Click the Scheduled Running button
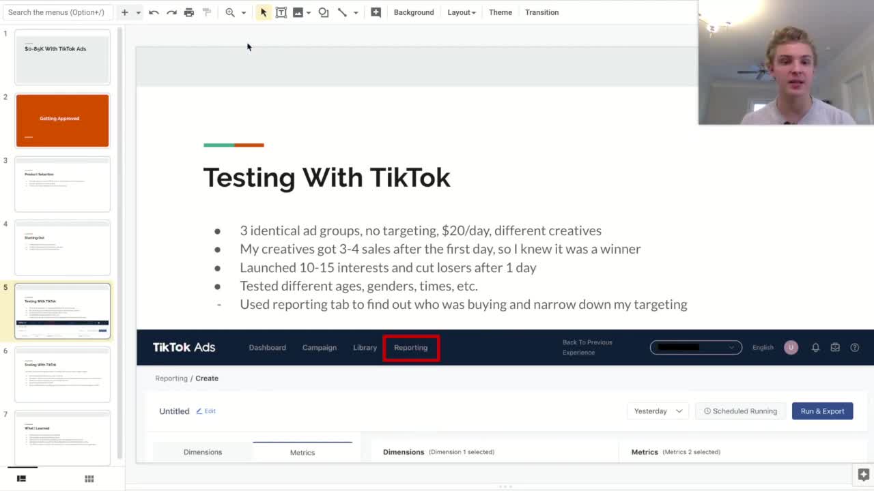Image resolution: width=874 pixels, height=491 pixels. pyautogui.click(x=740, y=411)
